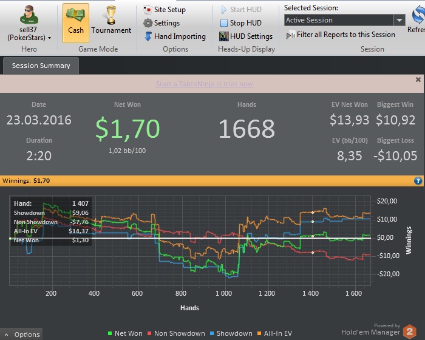Click the Hold'em Manager 2 logo
The width and height of the screenshot is (425, 340).
click(409, 331)
